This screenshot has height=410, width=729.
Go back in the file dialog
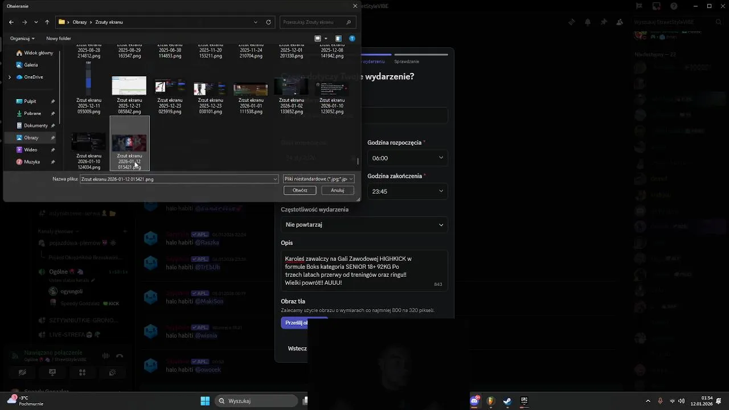click(x=11, y=22)
